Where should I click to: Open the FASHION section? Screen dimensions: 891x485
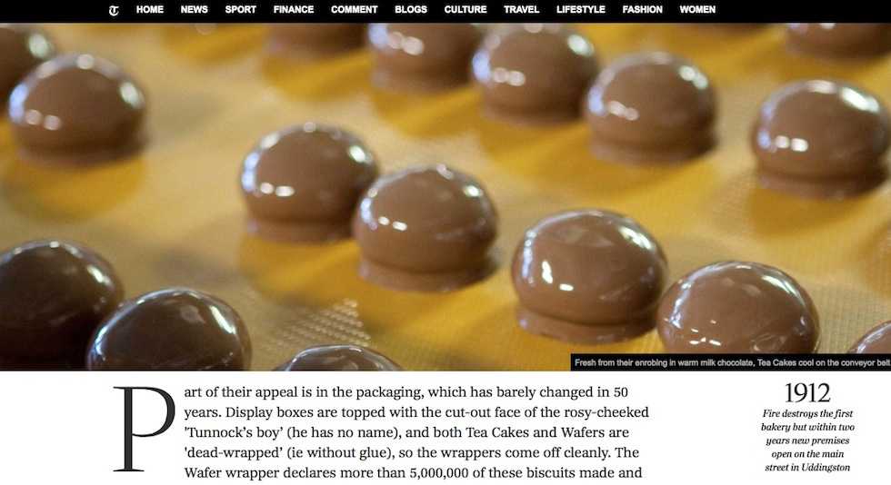642,10
